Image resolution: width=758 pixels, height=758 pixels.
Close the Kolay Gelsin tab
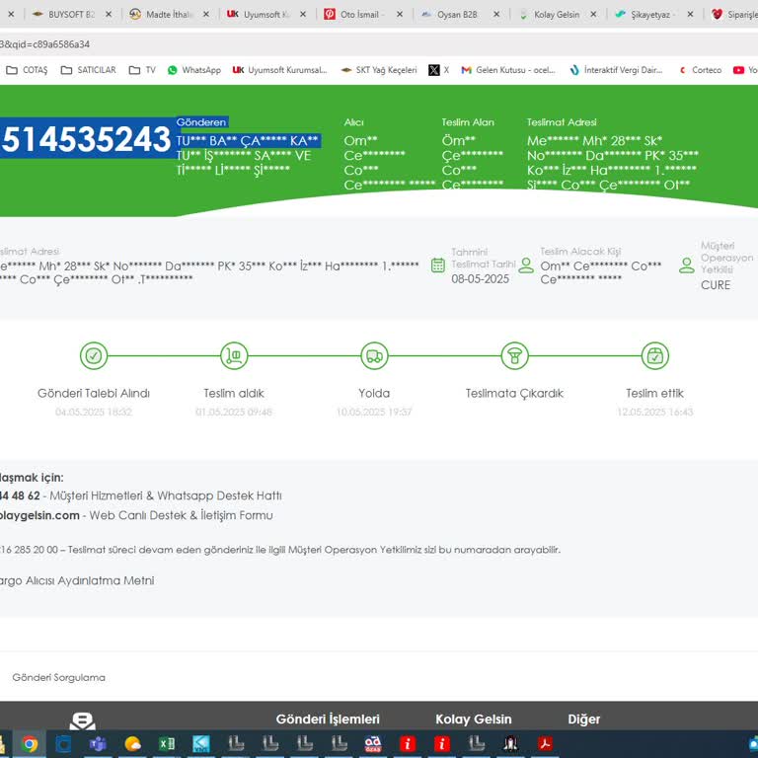pyautogui.click(x=593, y=15)
